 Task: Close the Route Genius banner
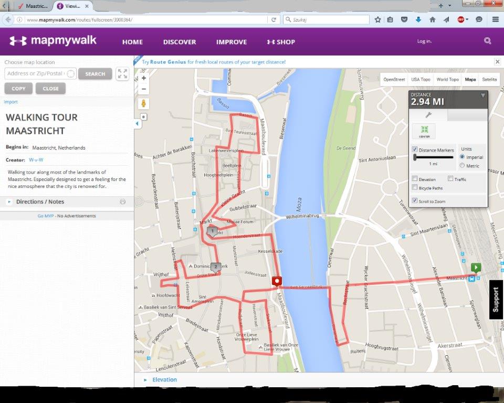(x=497, y=61)
